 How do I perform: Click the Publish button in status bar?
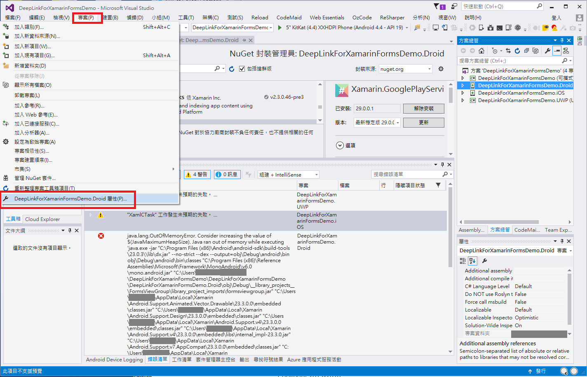pos(537,371)
